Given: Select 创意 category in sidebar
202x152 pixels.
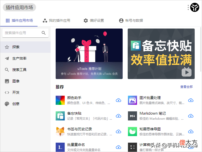Looking at the screenshot, I should coord(25,104).
